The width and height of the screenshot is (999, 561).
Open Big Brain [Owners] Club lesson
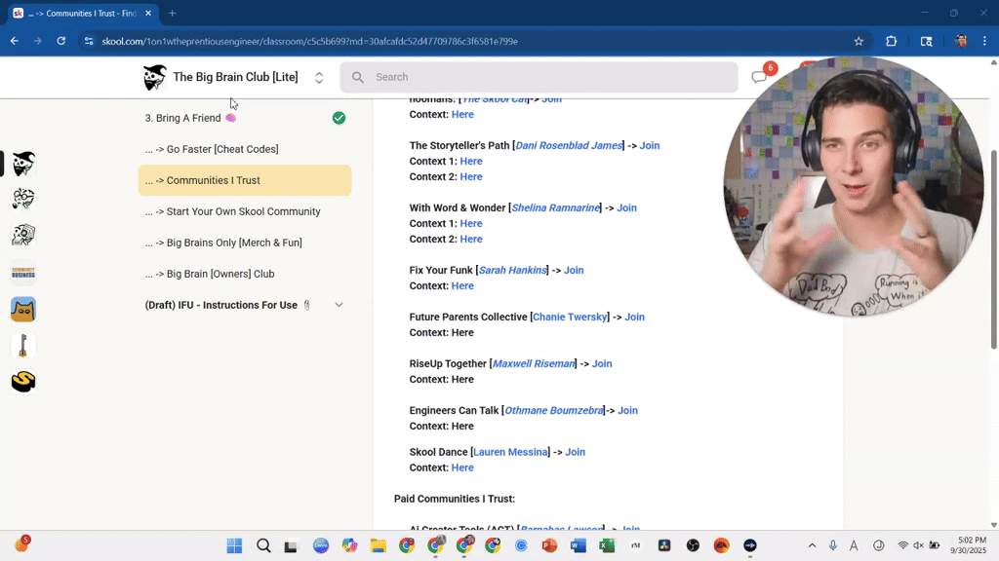pos(245,274)
